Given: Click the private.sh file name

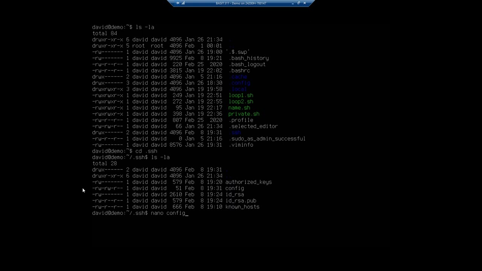Looking at the screenshot, I should (244, 114).
